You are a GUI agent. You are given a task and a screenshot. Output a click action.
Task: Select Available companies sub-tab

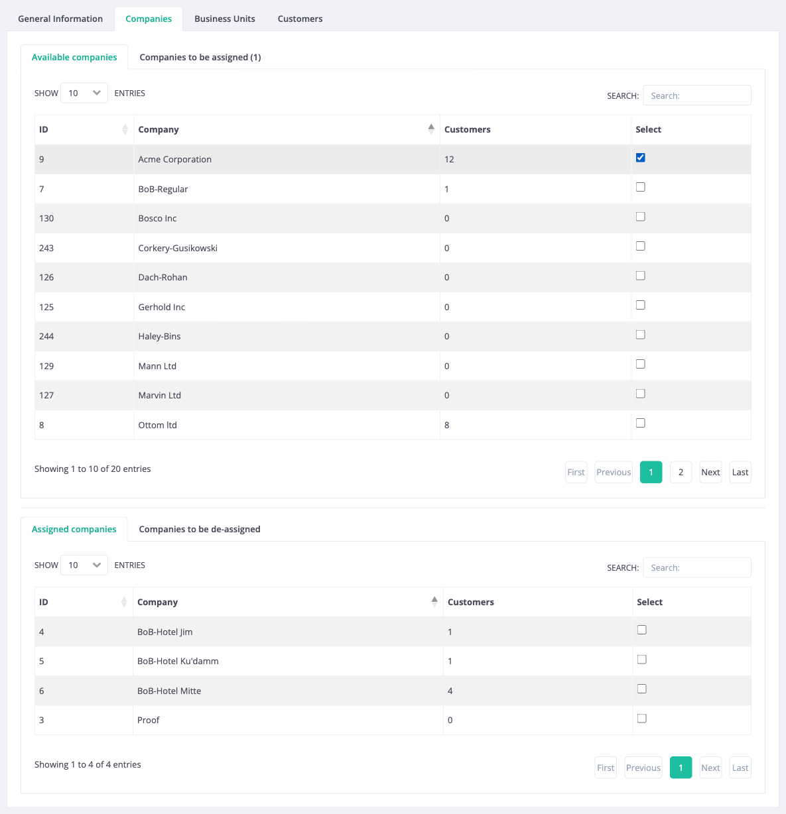coord(74,57)
